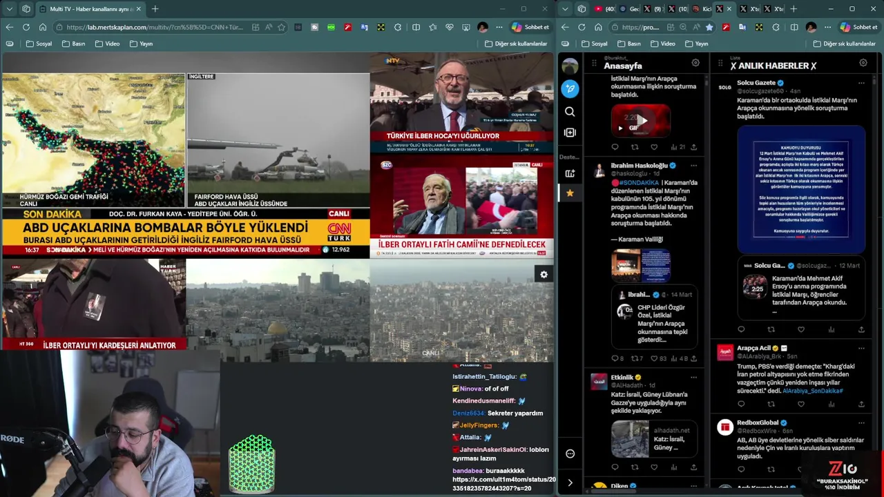
Task: Like the Etkinlik post
Action: 654,467
